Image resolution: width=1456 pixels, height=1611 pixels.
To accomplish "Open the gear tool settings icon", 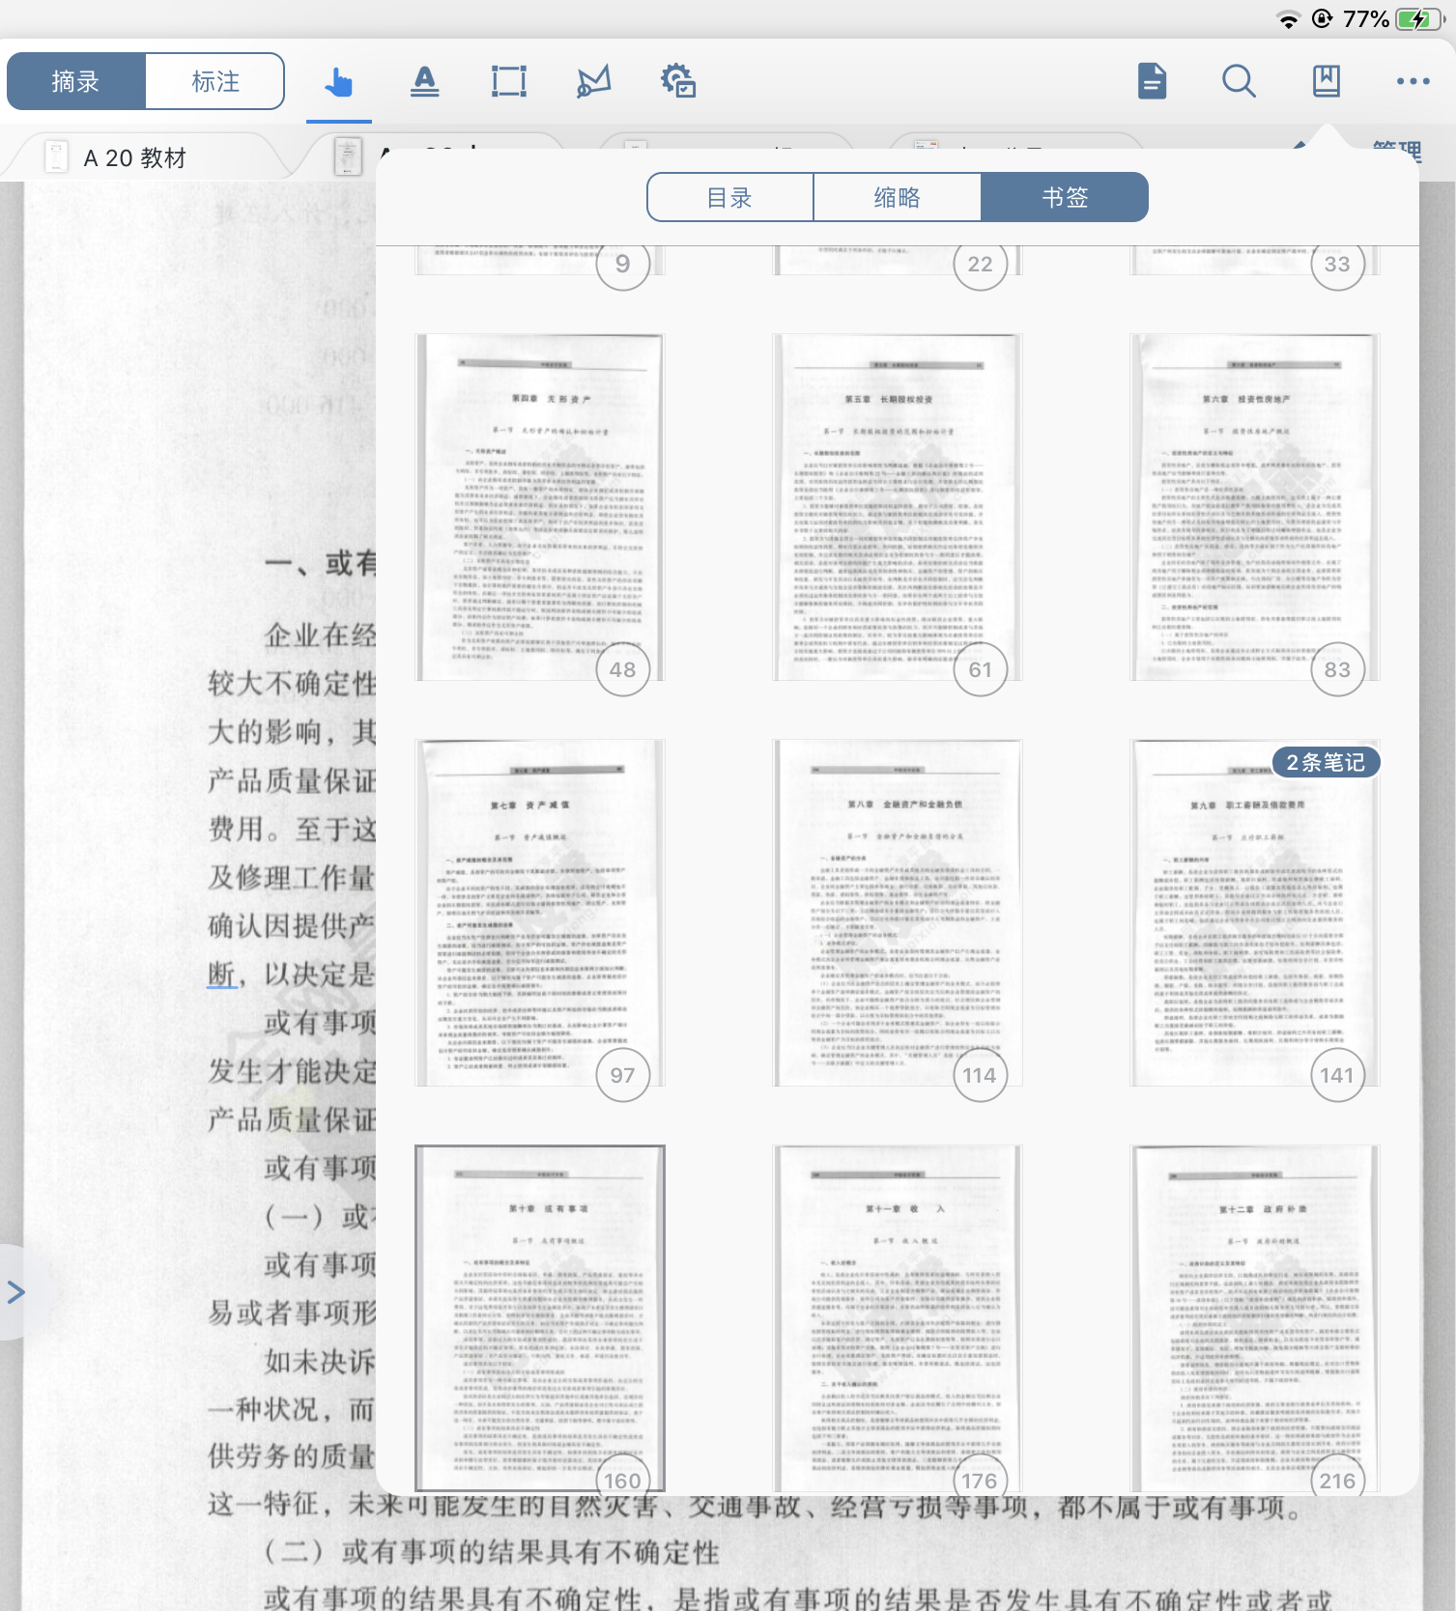I will (678, 82).
